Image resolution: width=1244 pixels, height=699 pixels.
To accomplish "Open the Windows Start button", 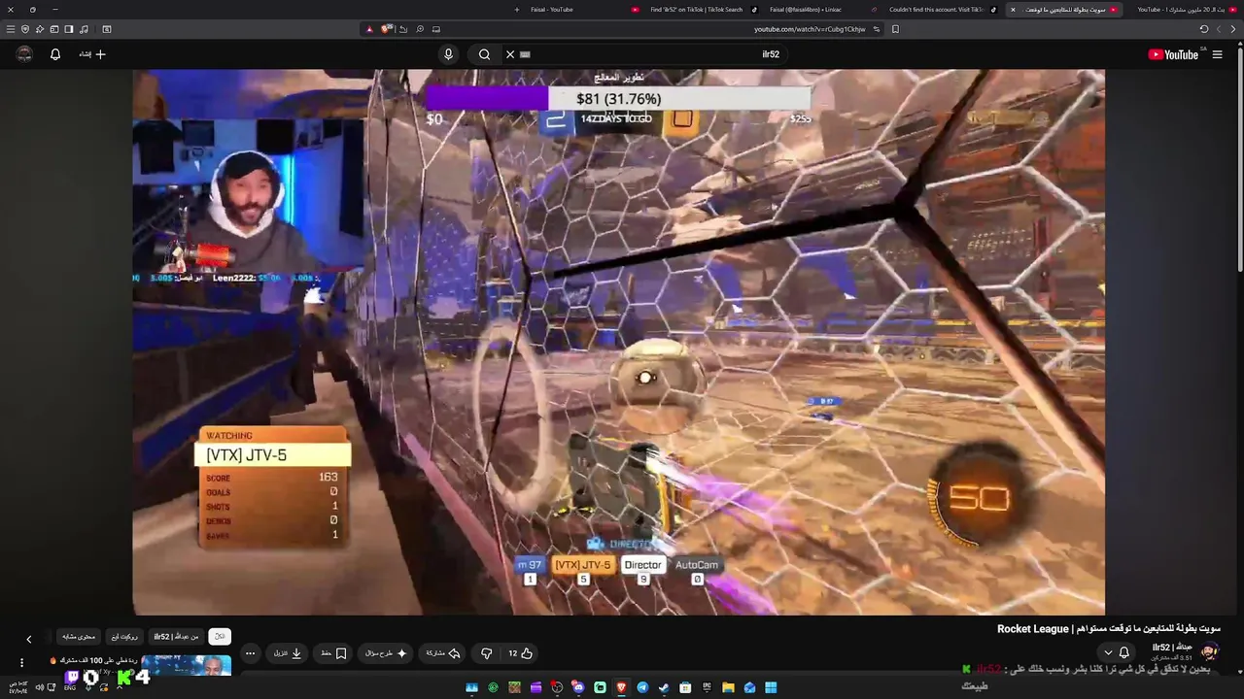I will click(771, 687).
